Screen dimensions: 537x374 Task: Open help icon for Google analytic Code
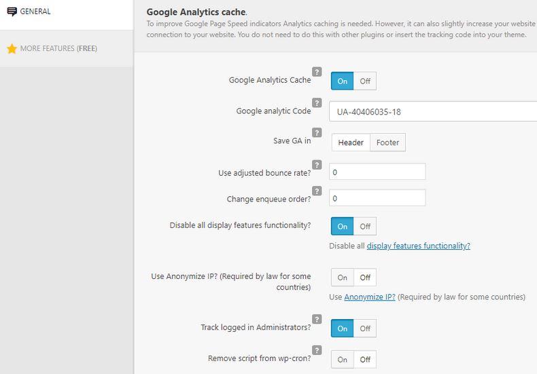tap(317, 102)
